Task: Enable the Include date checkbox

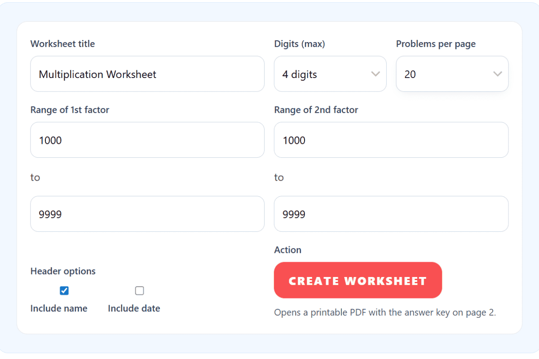Action: pos(139,290)
